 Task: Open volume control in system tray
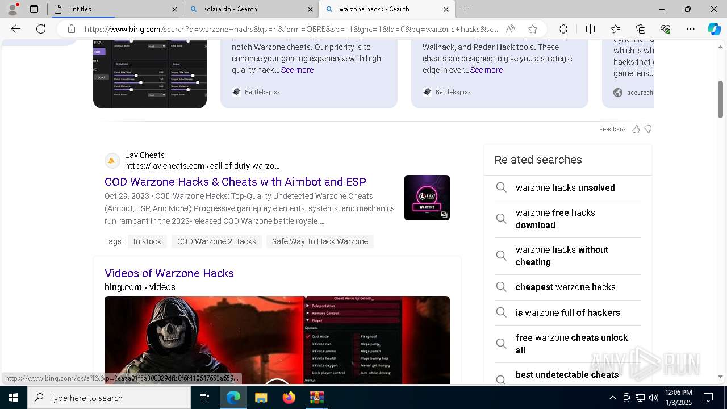tap(654, 398)
